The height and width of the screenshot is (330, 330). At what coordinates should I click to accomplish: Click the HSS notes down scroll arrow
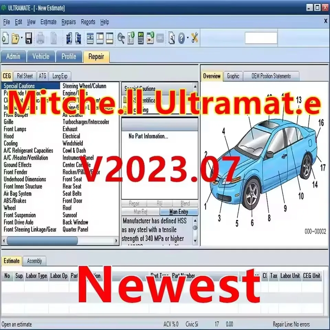pyautogui.click(x=195, y=241)
